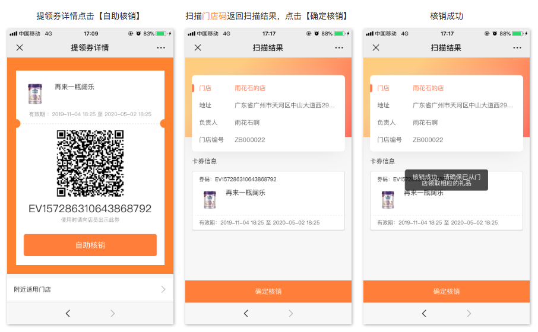
Task: Go back arrow in middle phone screen
Action: (246, 313)
